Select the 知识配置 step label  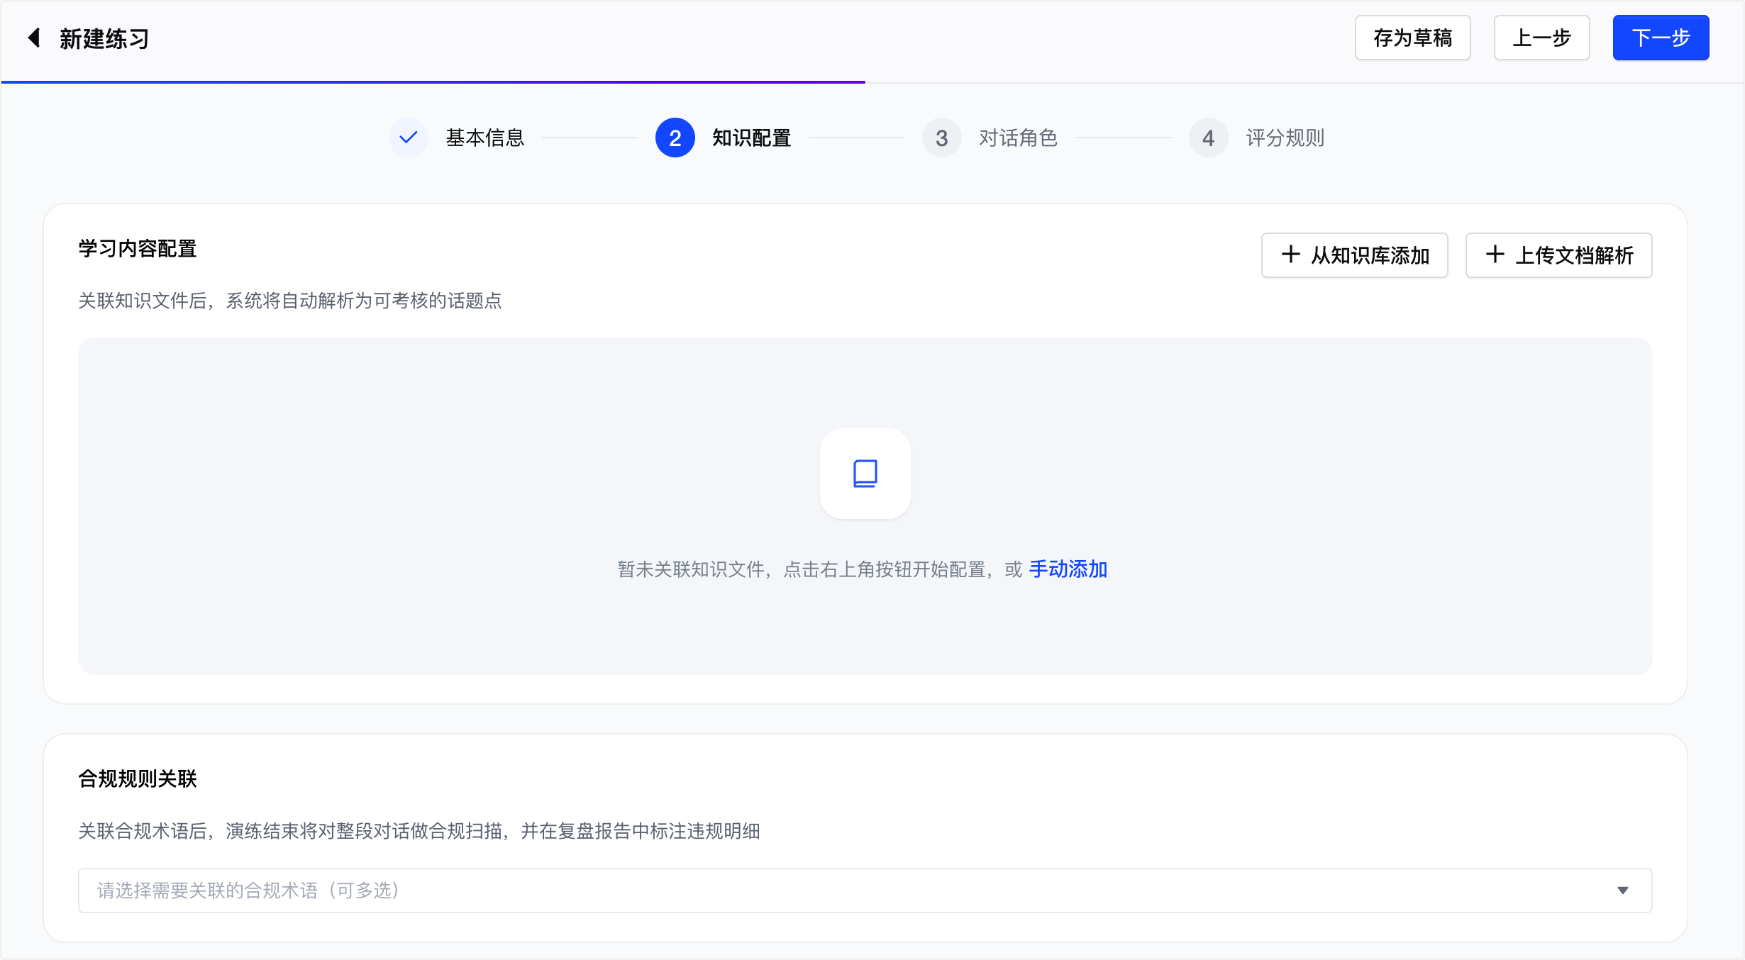point(752,138)
